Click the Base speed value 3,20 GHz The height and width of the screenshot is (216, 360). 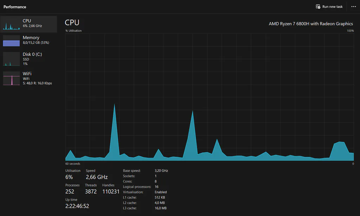[161, 171]
